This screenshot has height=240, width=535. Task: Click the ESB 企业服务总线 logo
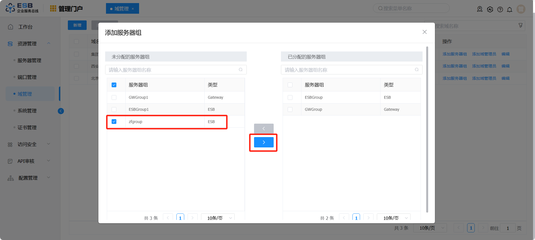click(22, 8)
